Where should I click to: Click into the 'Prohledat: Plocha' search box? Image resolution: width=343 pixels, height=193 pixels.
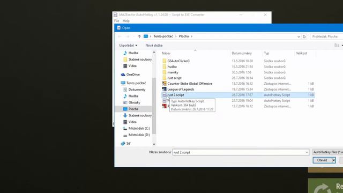[326, 36]
